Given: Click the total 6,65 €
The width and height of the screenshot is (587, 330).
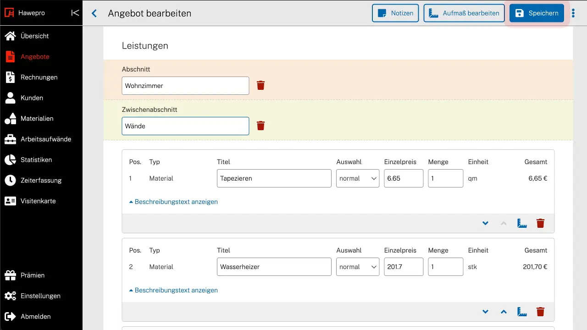Looking at the screenshot, I should pyautogui.click(x=538, y=178).
